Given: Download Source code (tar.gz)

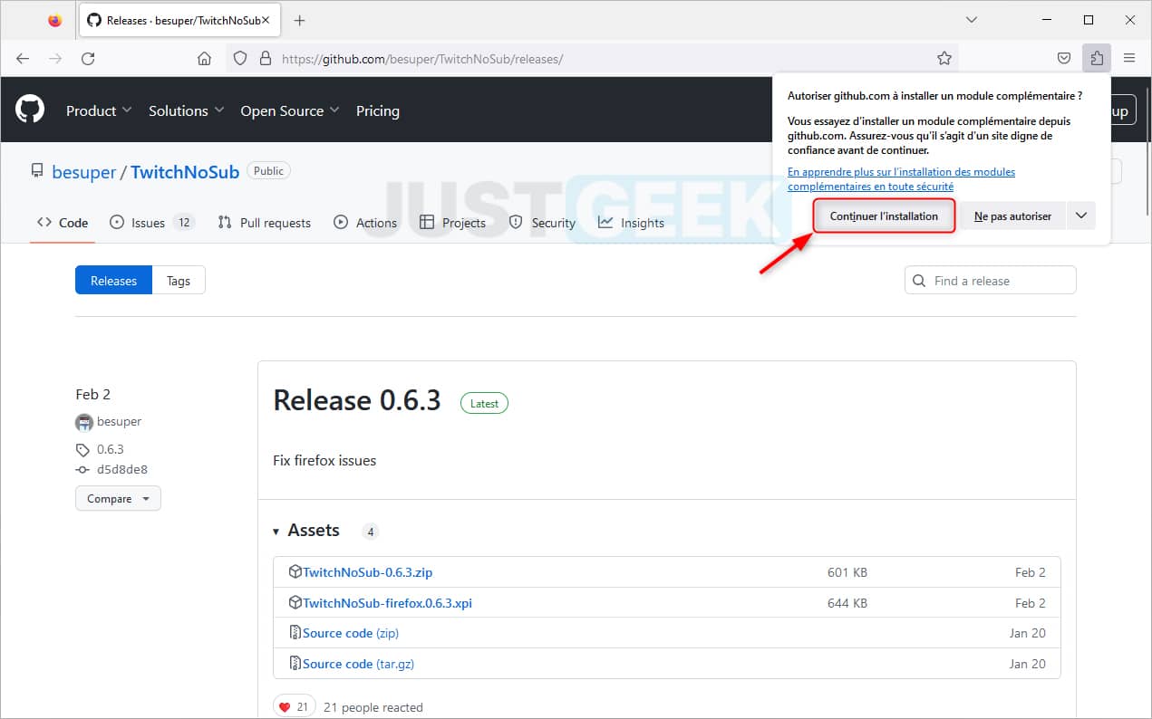Looking at the screenshot, I should coord(358,664).
